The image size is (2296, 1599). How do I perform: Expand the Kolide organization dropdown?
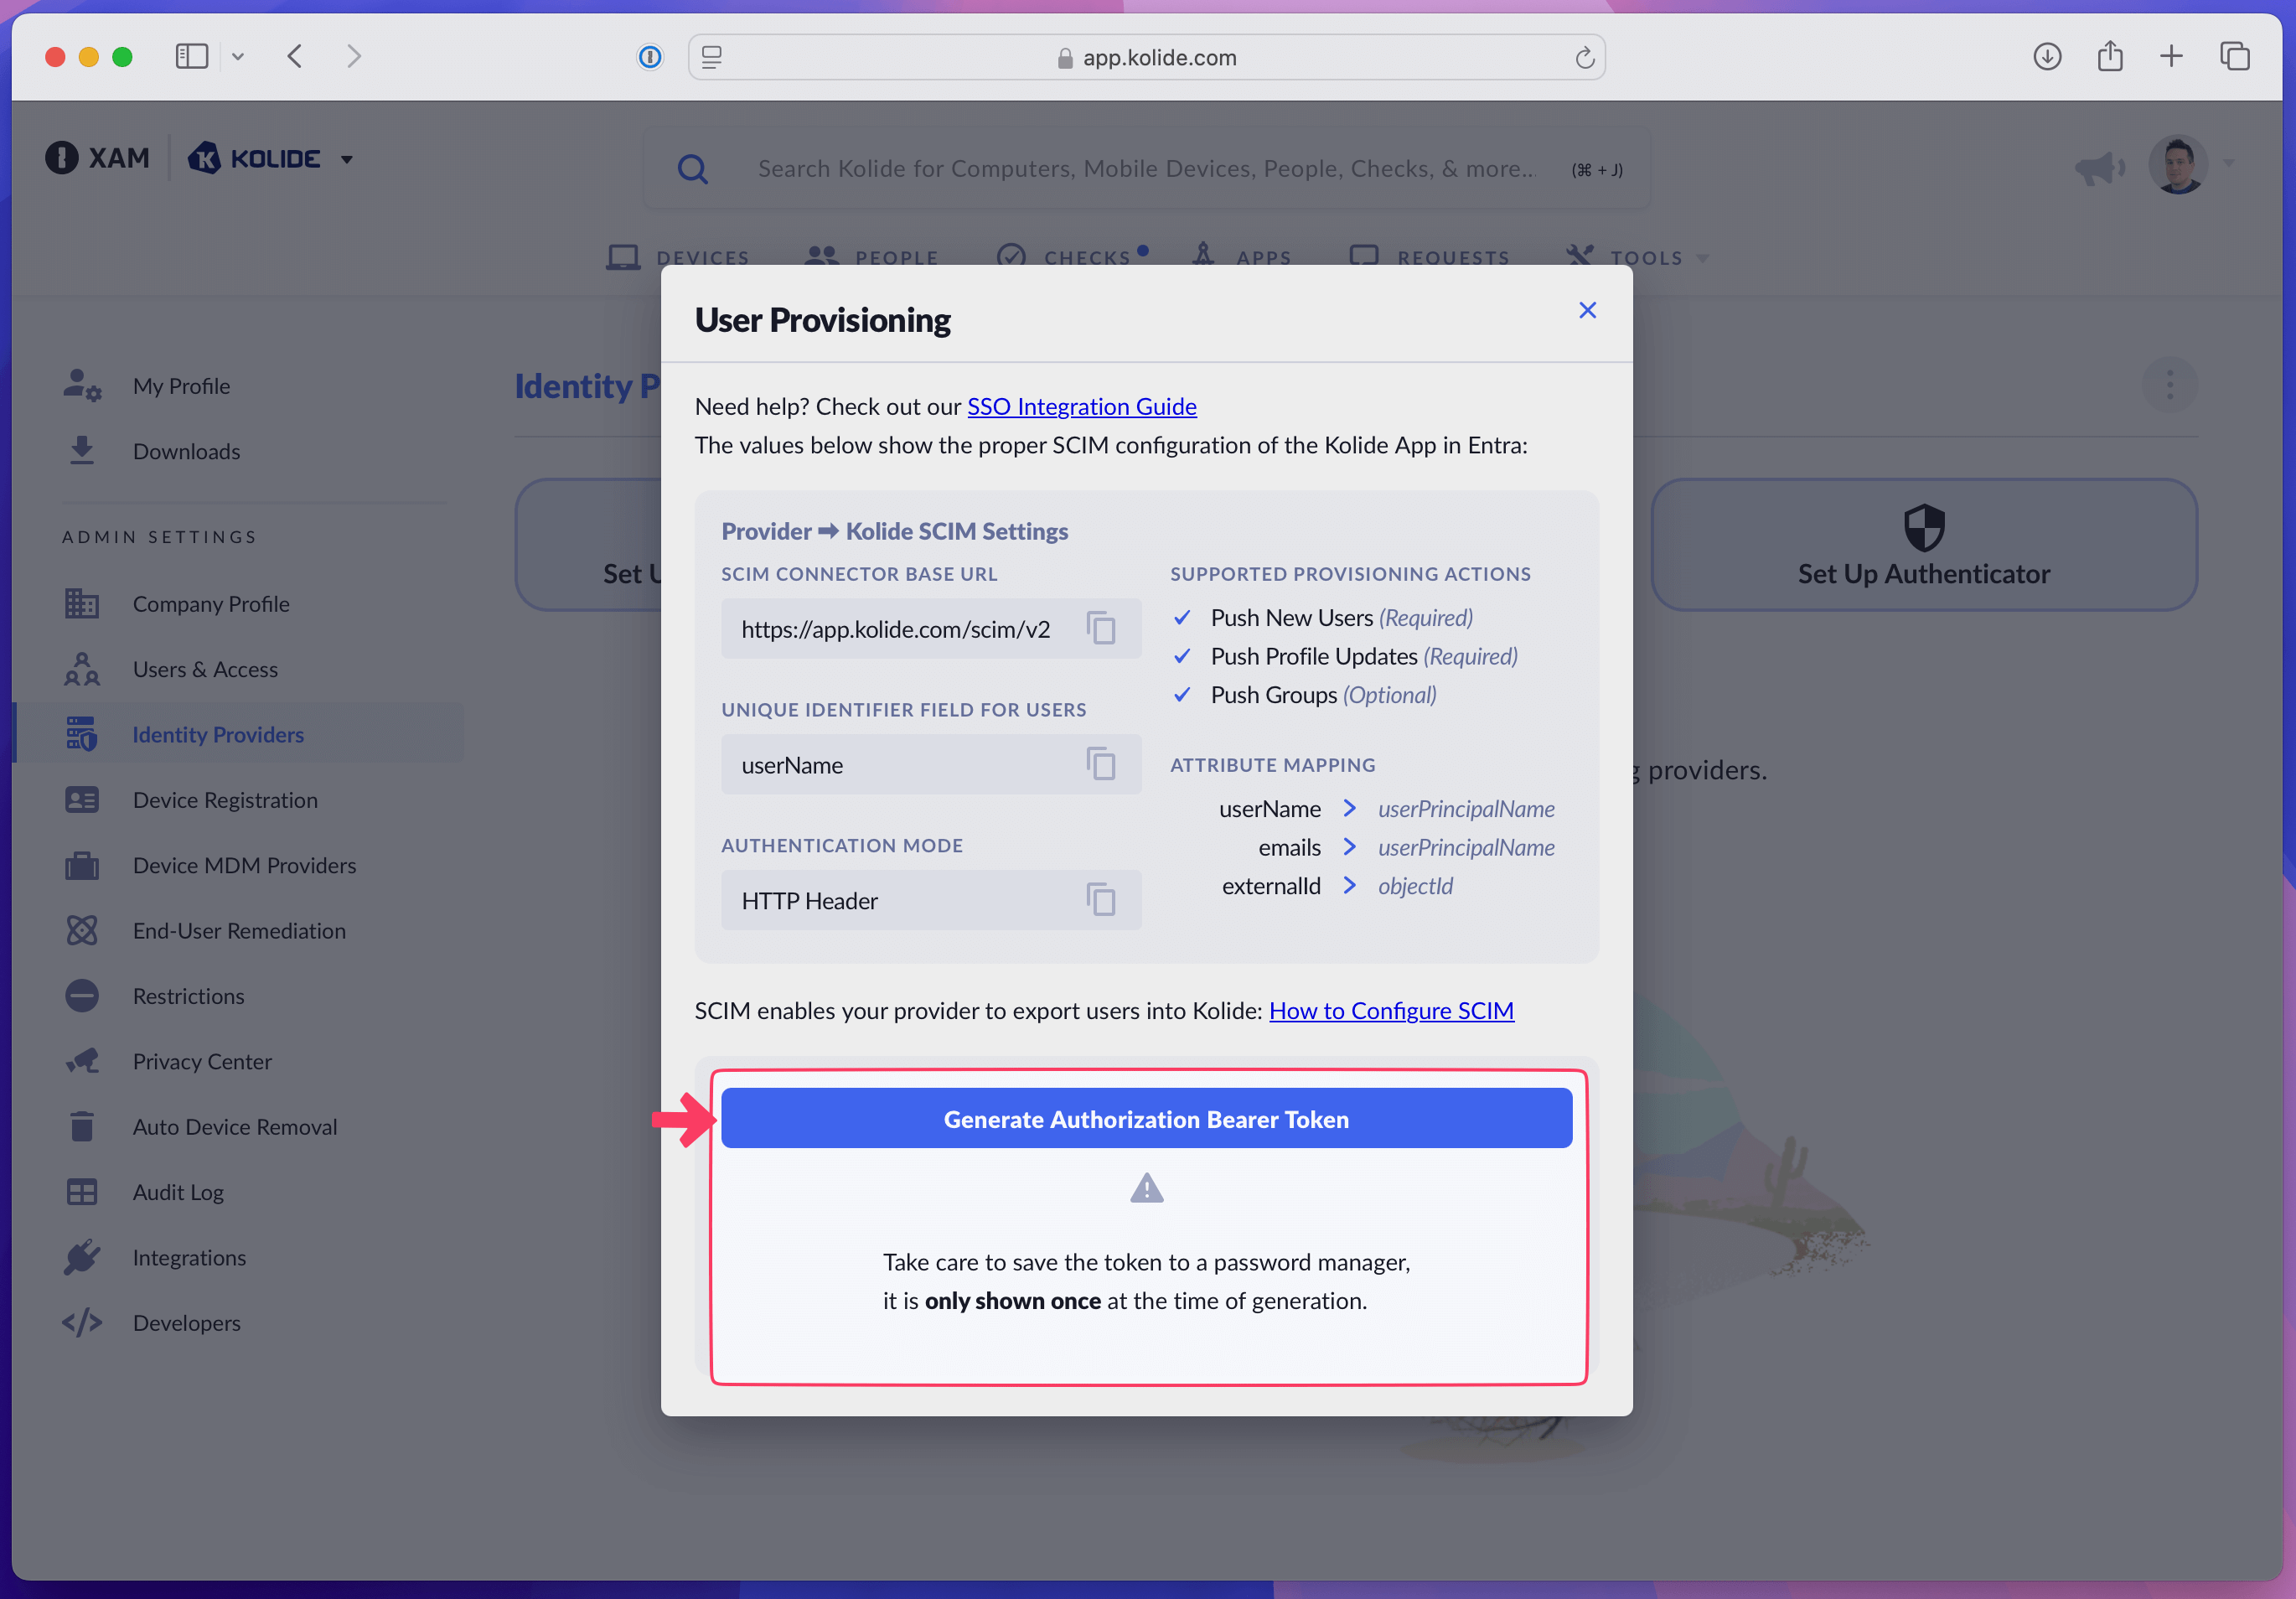point(347,159)
